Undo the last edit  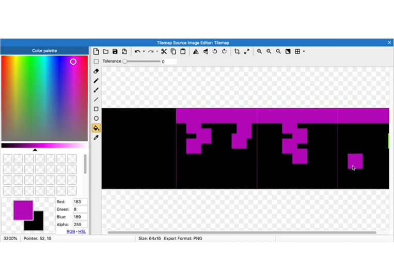(137, 52)
